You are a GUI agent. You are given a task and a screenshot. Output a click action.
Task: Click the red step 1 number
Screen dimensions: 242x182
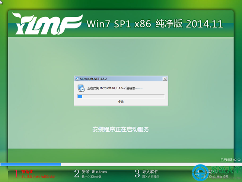pos(16,173)
